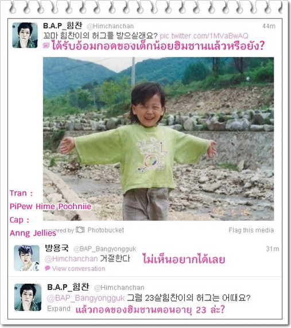Viewport: 291px width, 328px height.
Task: Click the @Himchanchan mention in Yongguk's reply
Action: [x=71, y=258]
